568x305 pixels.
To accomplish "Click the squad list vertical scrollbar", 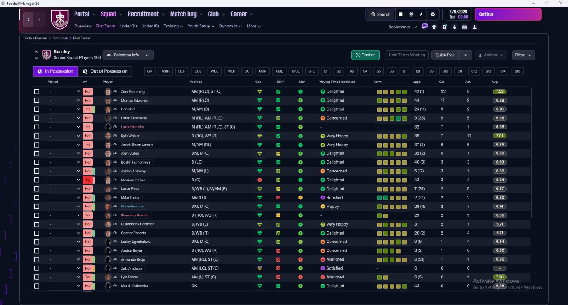I will click(x=532, y=153).
